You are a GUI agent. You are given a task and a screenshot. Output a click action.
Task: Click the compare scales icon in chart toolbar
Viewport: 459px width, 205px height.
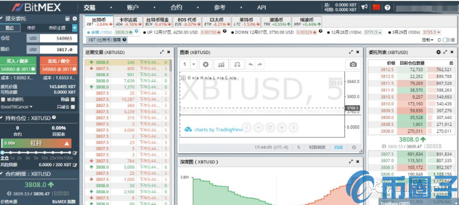click(x=237, y=64)
